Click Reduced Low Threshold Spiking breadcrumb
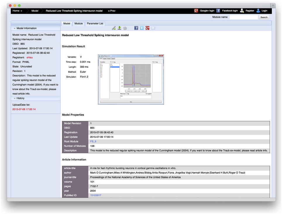 [74, 11]
